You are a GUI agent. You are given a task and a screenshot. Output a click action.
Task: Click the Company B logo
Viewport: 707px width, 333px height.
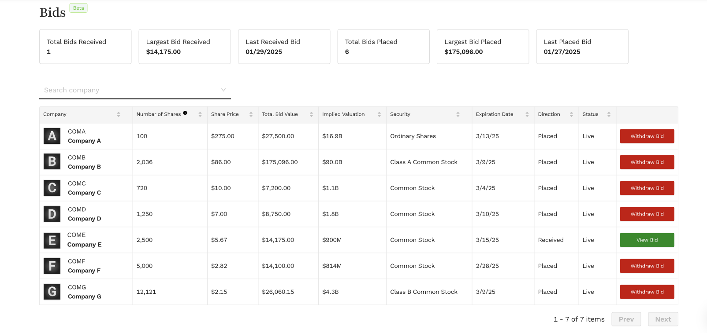pos(52,162)
